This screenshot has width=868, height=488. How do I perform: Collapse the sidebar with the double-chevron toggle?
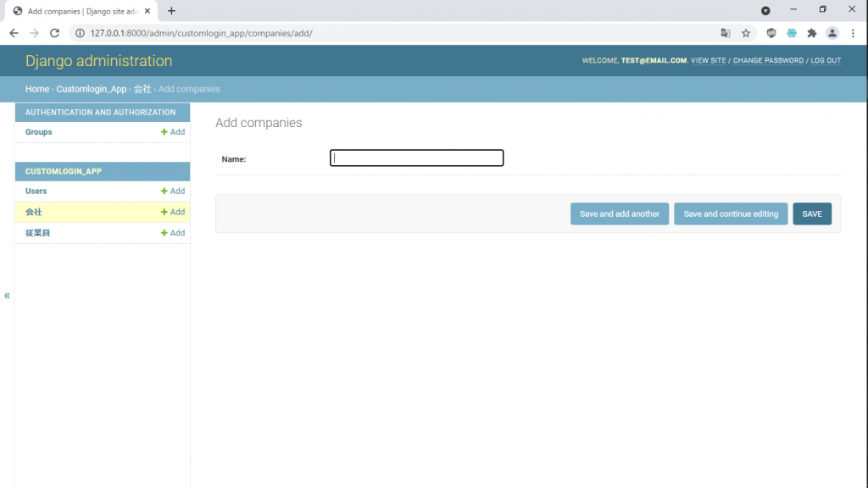[x=7, y=296]
